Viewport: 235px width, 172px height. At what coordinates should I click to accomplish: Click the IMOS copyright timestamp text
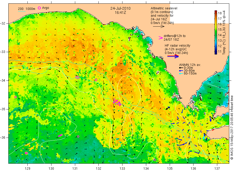(232, 127)
